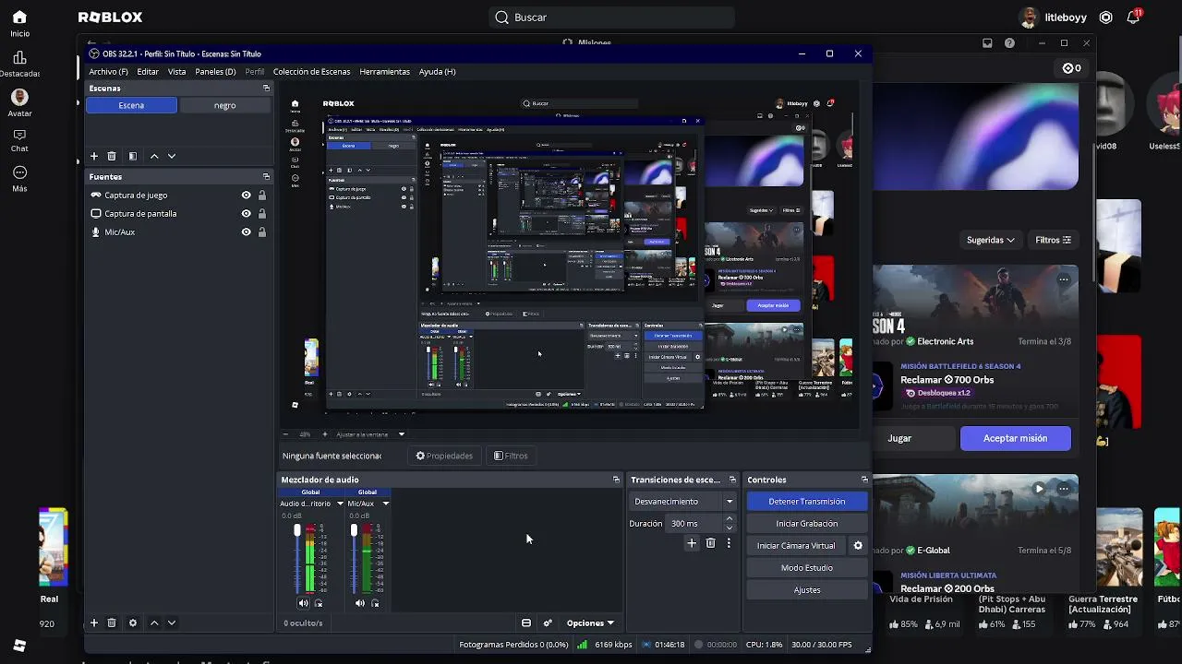This screenshot has height=664, width=1182.
Task: Undock the Escenas panel
Action: [266, 89]
